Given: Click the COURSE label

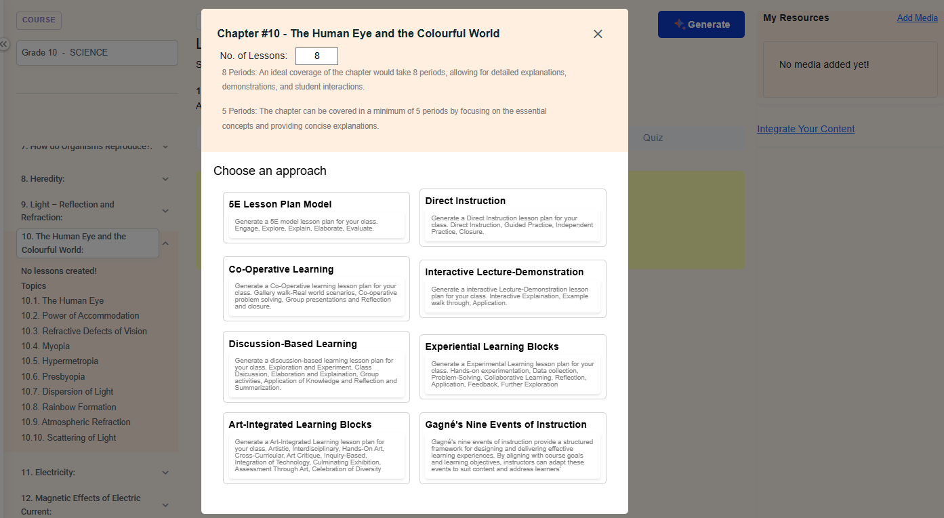Looking at the screenshot, I should 39,20.
